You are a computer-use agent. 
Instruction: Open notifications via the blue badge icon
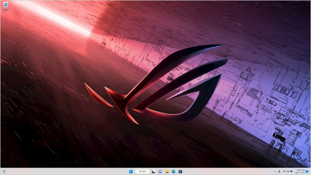coord(307,171)
